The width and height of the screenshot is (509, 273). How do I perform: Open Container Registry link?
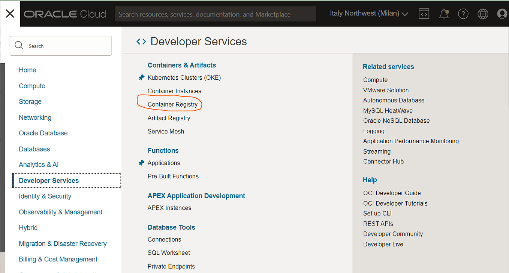[172, 104]
